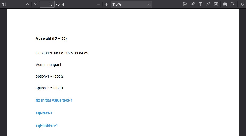Click the page number input field
Screen dimensions: 246x136
tap(47, 4)
